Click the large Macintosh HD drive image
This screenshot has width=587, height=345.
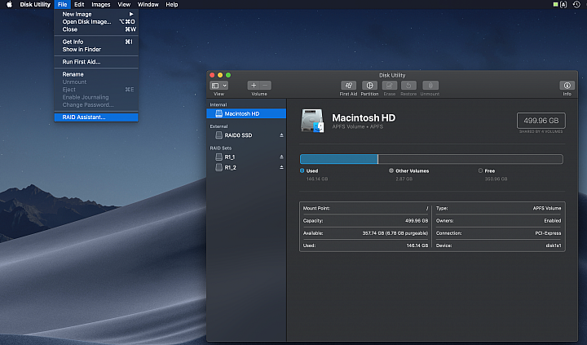pos(312,121)
